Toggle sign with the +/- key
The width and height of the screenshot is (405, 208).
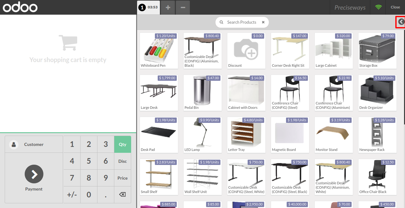72,195
